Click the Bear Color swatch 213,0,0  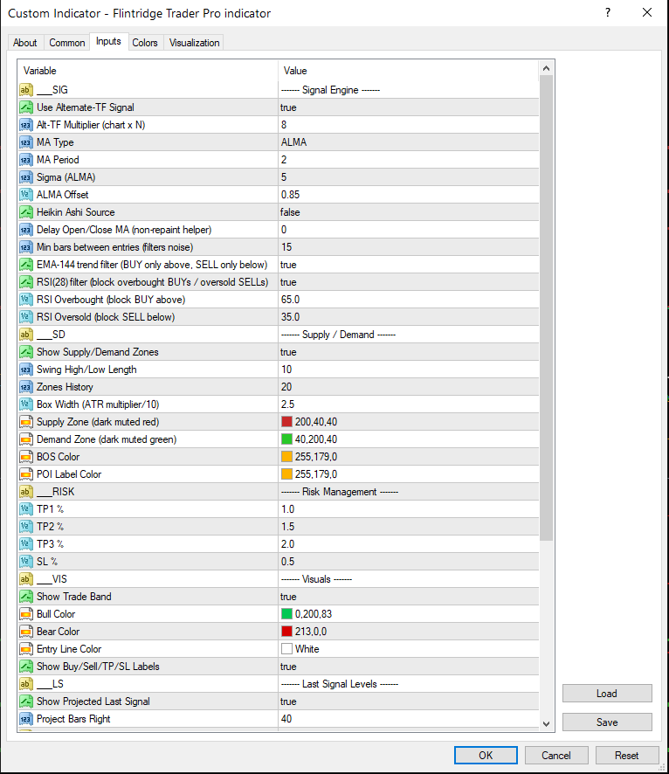click(286, 632)
